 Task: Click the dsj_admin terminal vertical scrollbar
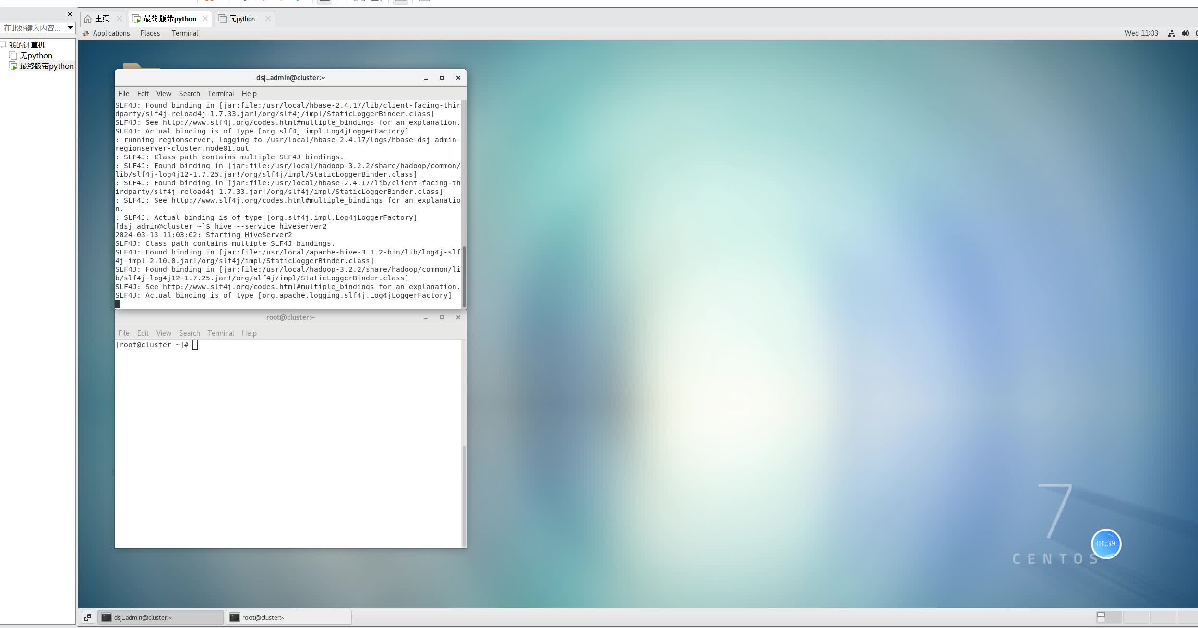pos(464,276)
